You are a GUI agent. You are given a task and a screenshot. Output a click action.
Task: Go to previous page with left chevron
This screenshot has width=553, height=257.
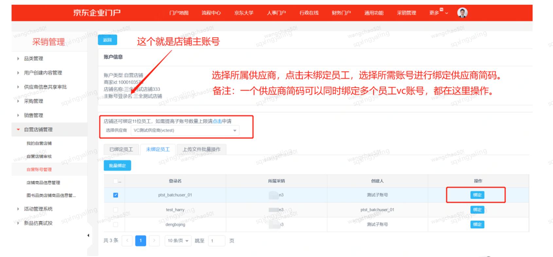tap(127, 241)
